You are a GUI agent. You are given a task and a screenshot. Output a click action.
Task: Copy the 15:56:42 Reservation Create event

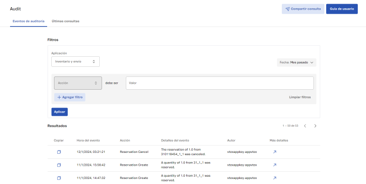point(59,165)
